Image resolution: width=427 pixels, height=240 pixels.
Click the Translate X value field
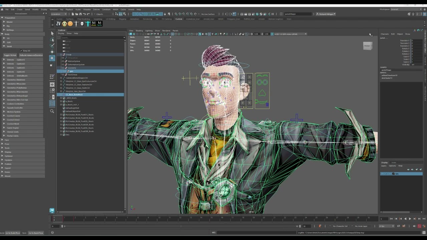(x=417, y=41)
